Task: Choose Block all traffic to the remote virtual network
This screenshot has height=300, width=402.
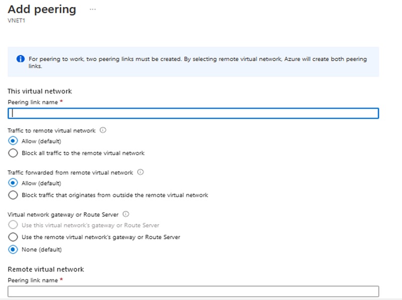Action: (13, 153)
